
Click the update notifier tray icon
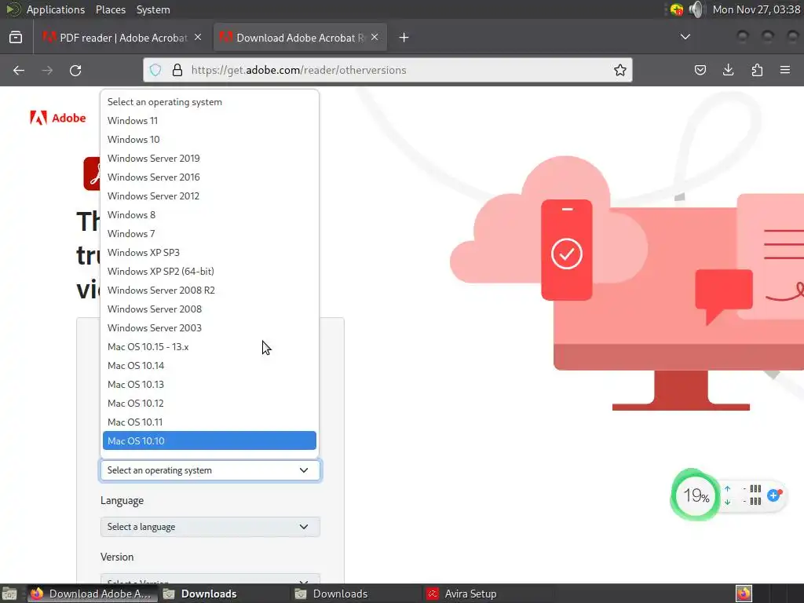[x=676, y=9]
